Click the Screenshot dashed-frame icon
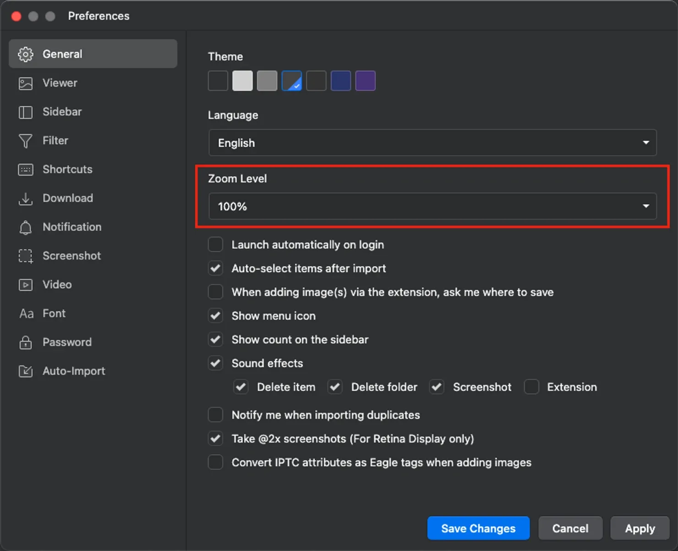 pos(26,256)
